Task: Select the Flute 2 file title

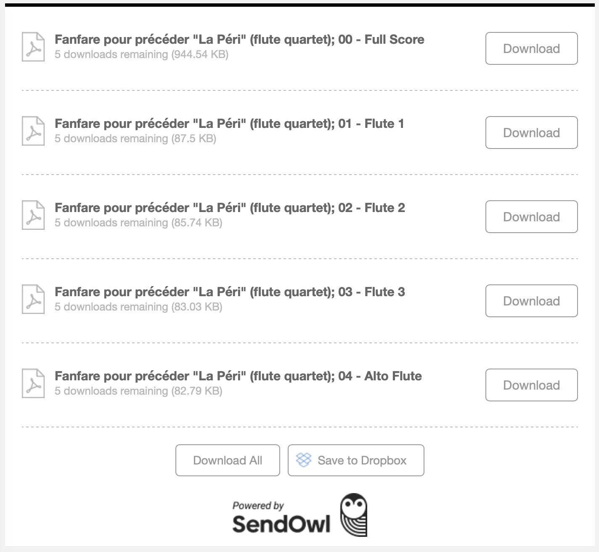Action: point(230,208)
